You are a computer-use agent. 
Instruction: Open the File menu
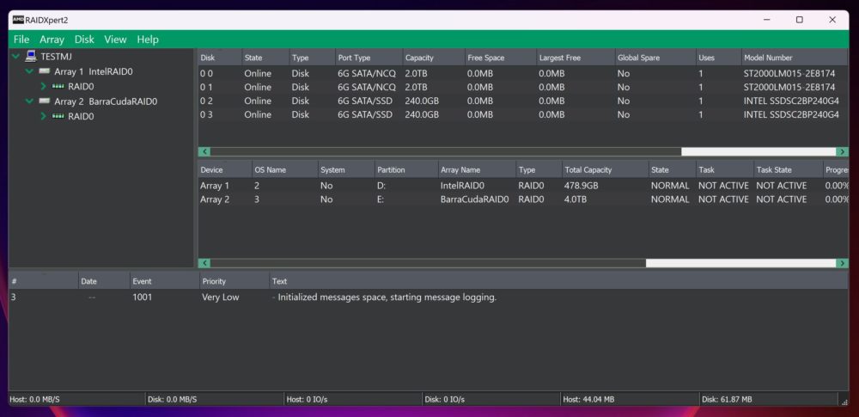pyautogui.click(x=21, y=40)
